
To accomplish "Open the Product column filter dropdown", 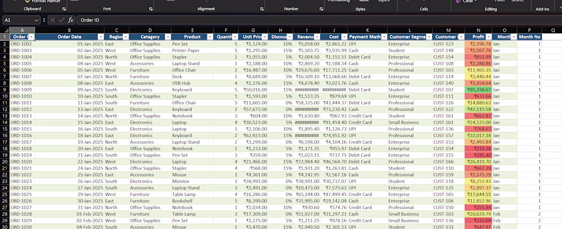I will pos(210,37).
